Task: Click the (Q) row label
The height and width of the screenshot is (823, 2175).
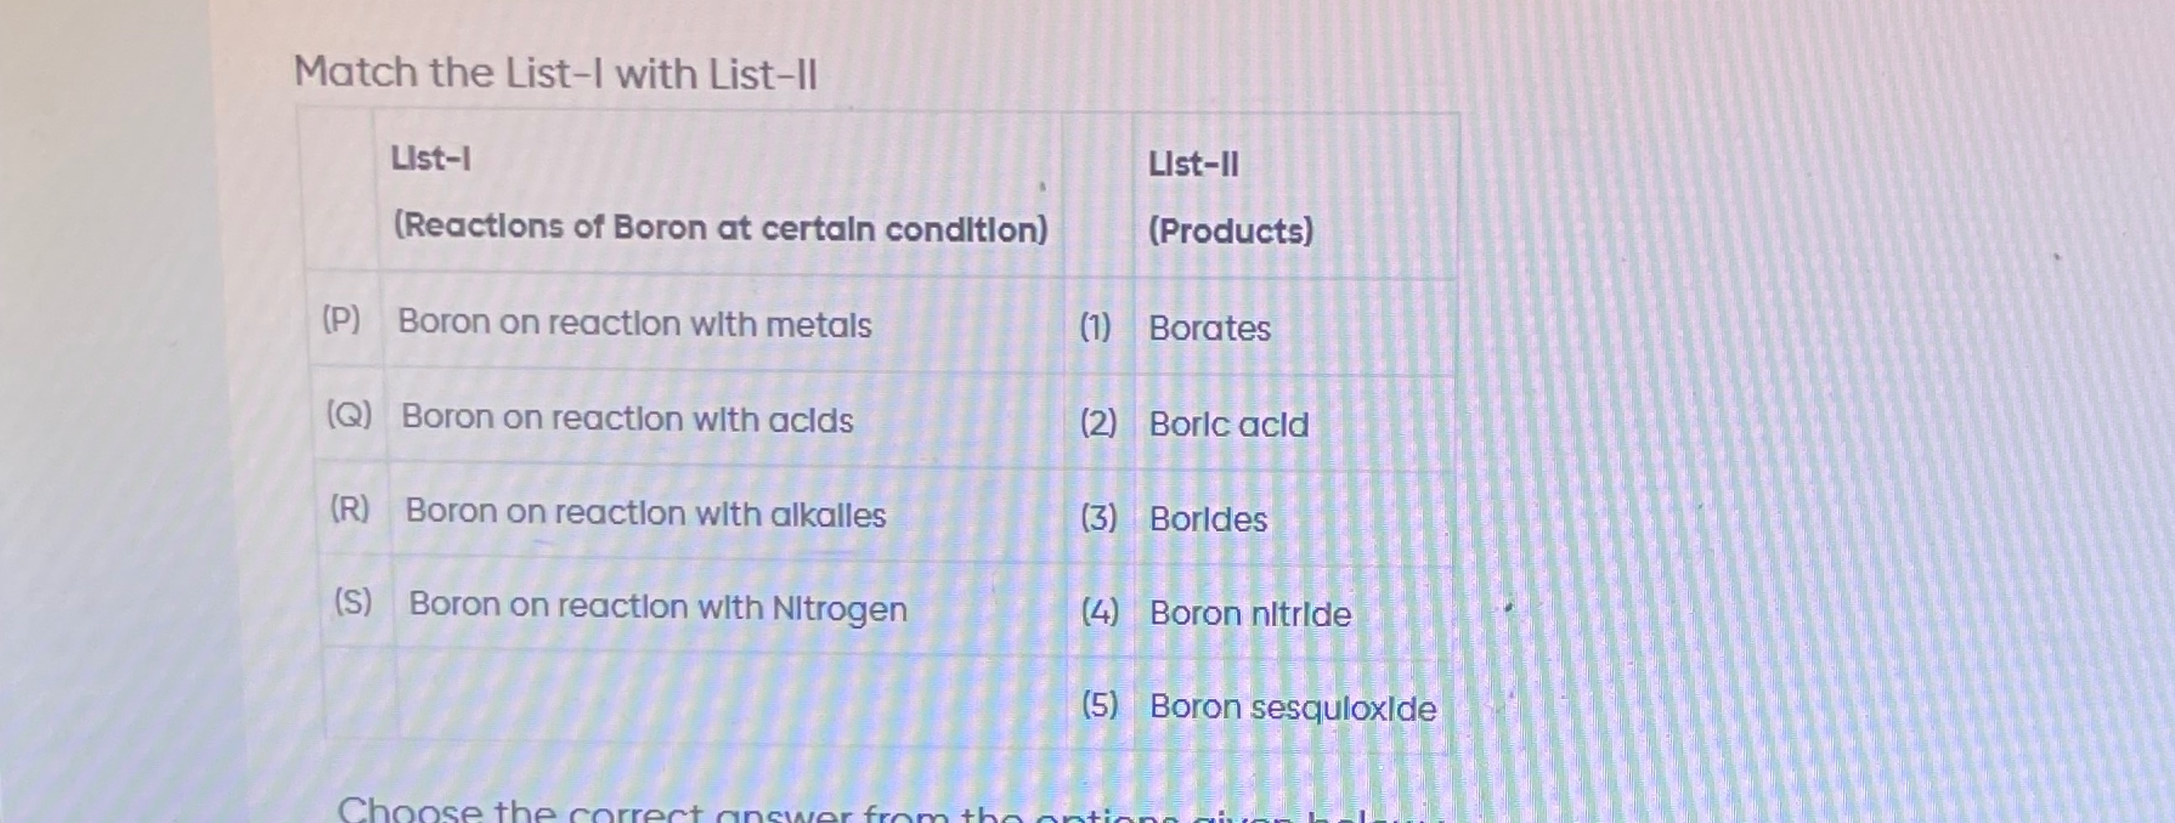Action: 349,415
